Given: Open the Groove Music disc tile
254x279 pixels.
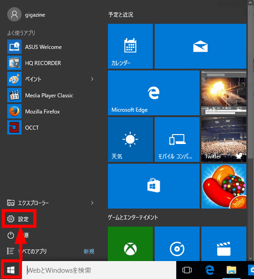Looking at the screenshot, I should 177,244.
